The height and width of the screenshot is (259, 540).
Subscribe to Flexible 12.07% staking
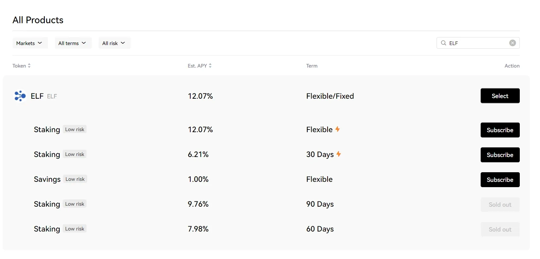[500, 130]
